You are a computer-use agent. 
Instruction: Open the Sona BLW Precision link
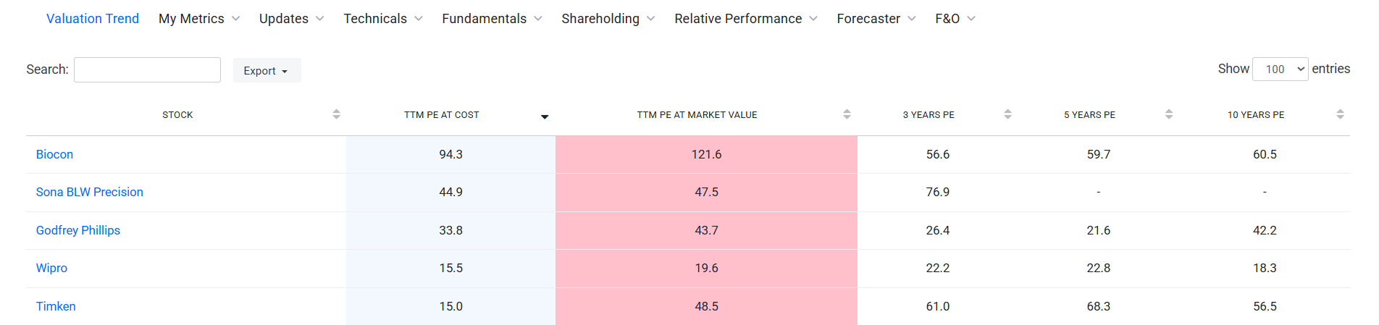(90, 192)
